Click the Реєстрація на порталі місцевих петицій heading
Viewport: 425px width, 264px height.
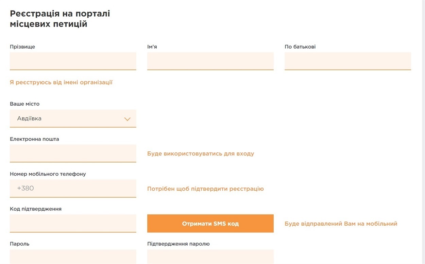60,19
